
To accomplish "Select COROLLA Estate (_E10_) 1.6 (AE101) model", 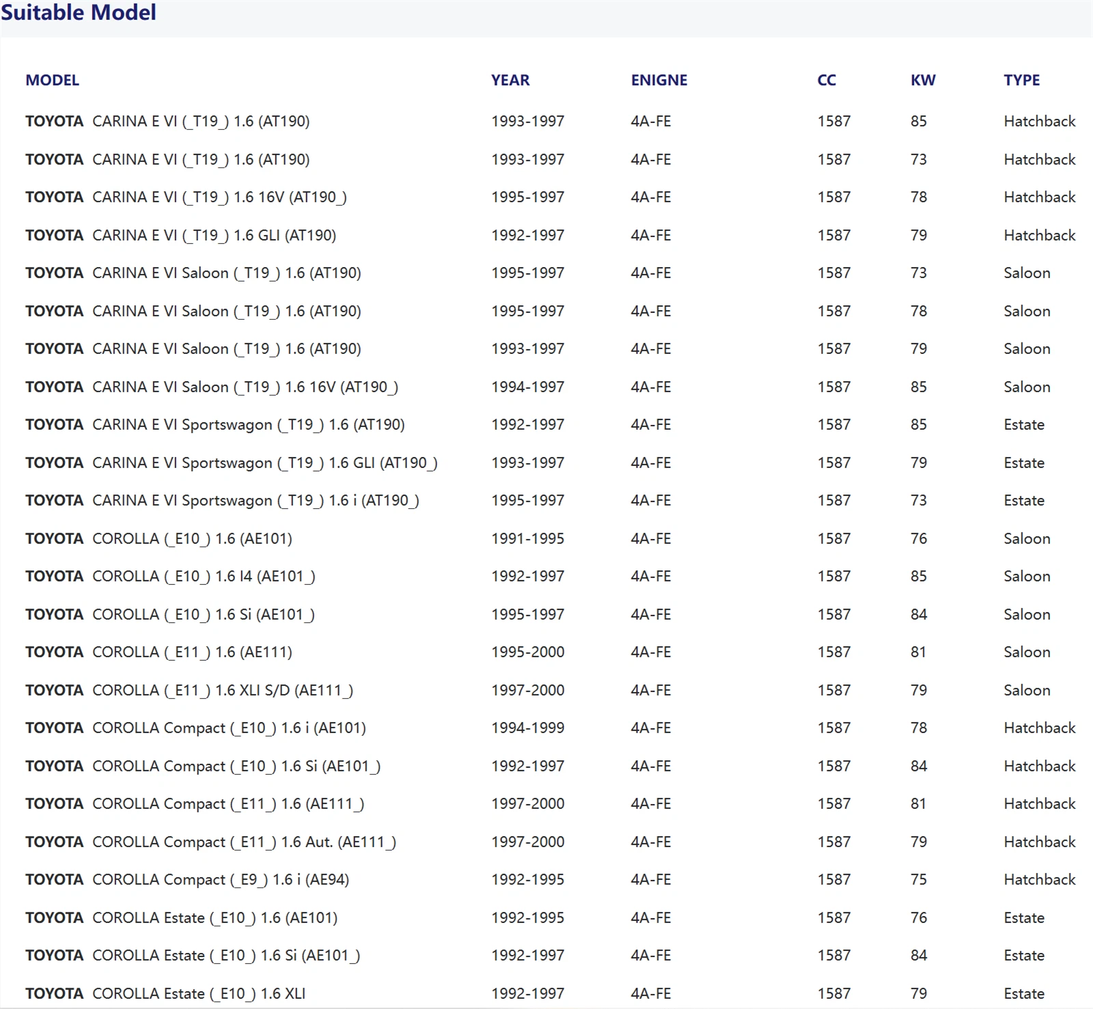I will click(181, 917).
